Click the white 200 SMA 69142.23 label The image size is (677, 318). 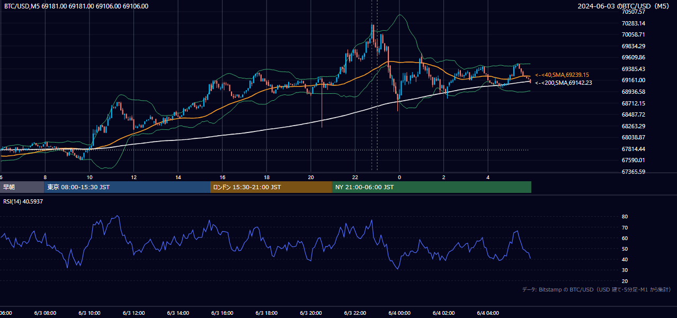(564, 83)
